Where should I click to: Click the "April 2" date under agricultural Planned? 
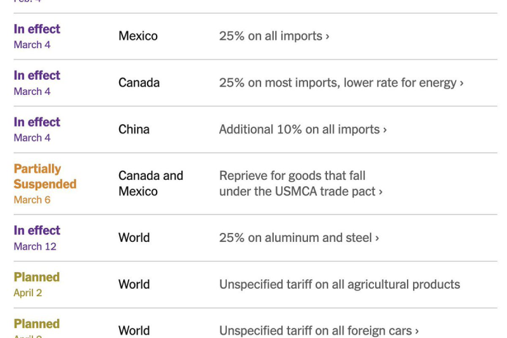click(29, 293)
